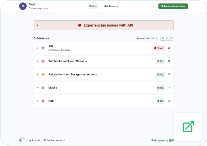
Task: Click the Down status badge for API
Action: click(159, 48)
